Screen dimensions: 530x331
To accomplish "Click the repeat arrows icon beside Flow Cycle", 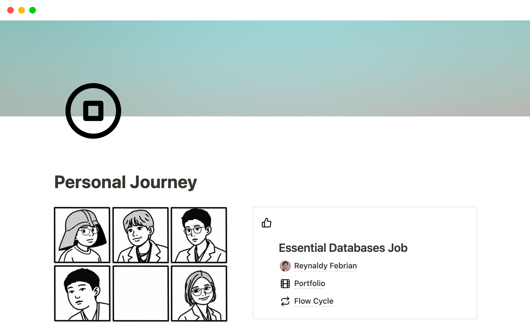I will click(x=285, y=301).
